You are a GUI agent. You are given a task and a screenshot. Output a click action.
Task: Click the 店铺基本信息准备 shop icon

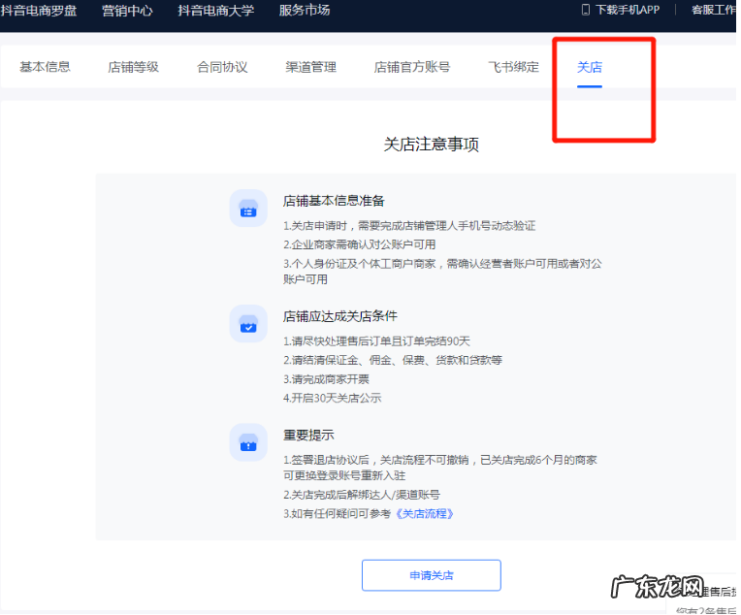pos(248,209)
